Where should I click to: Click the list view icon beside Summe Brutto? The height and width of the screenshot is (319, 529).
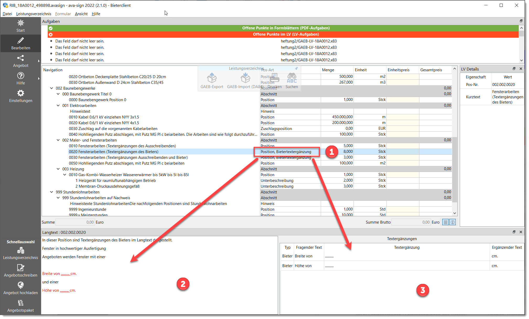pos(445,222)
